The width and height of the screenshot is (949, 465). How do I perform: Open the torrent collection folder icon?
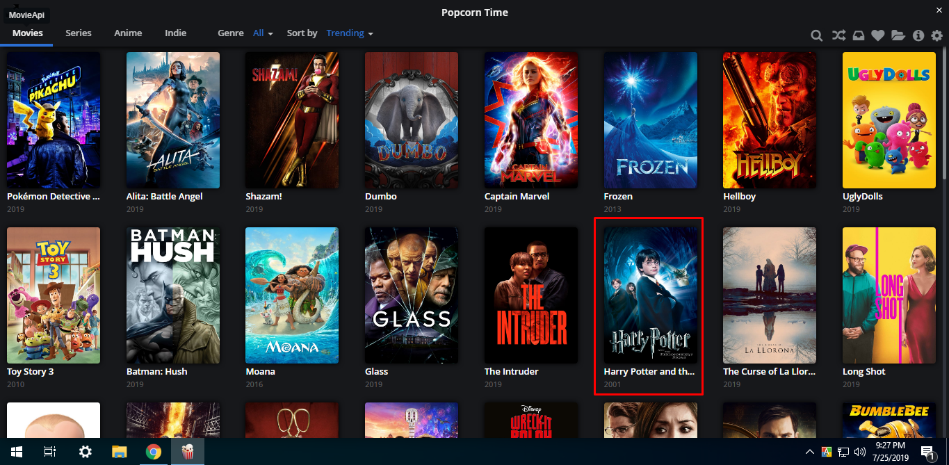pos(898,35)
